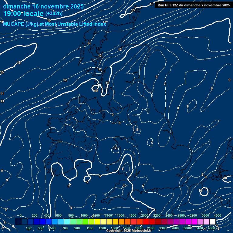The height and width of the screenshot is (233, 233).
Task: Click the '700' legend value
Action: 65,228
